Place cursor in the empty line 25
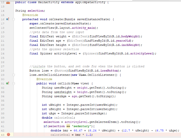Image resolution: width=181 pixels, height=138 pixels. coord(81,58)
